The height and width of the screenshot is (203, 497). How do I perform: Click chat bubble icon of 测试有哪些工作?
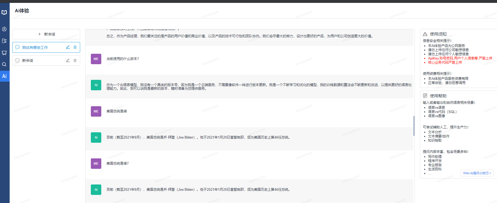tap(17, 47)
